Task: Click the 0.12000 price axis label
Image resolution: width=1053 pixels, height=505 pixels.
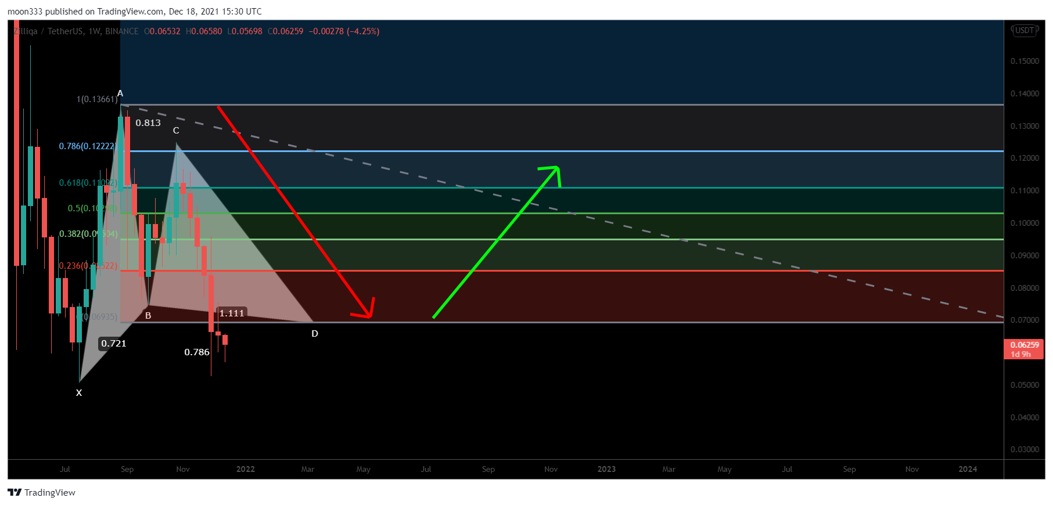Action: coord(1025,158)
